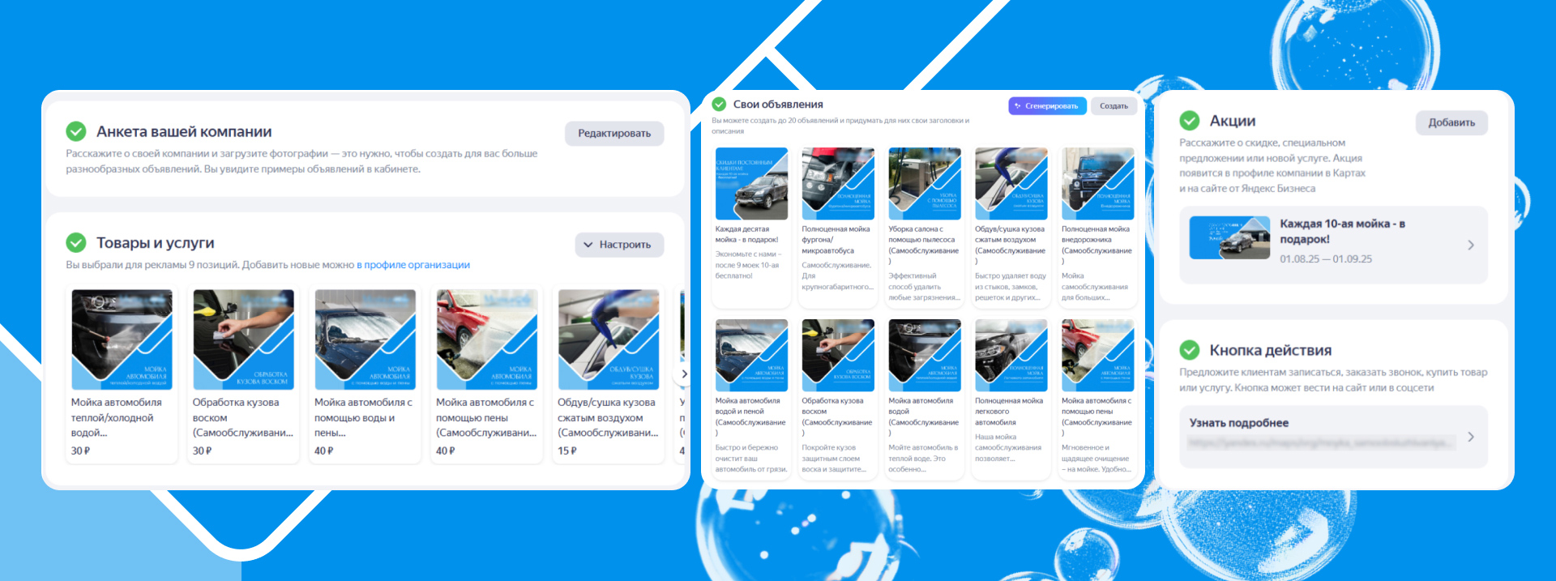Screen dimensions: 1556x581
Task: Click the purple Сгенерировать button
Action: click(x=1047, y=106)
